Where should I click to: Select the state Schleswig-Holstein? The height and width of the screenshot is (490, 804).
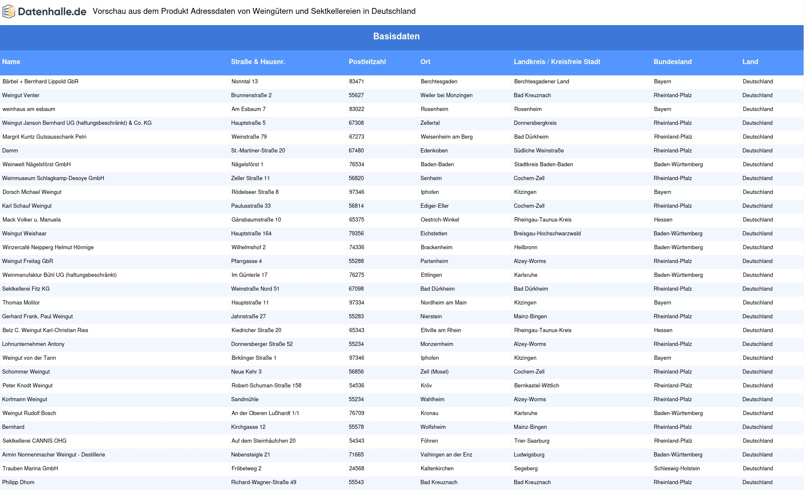pyautogui.click(x=677, y=469)
